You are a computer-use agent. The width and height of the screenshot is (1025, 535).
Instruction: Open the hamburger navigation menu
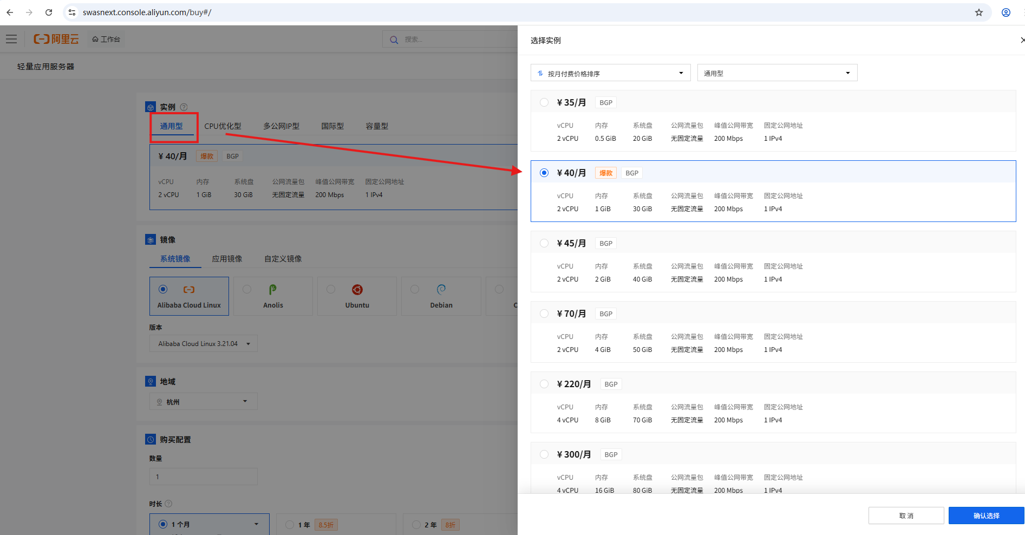point(11,39)
